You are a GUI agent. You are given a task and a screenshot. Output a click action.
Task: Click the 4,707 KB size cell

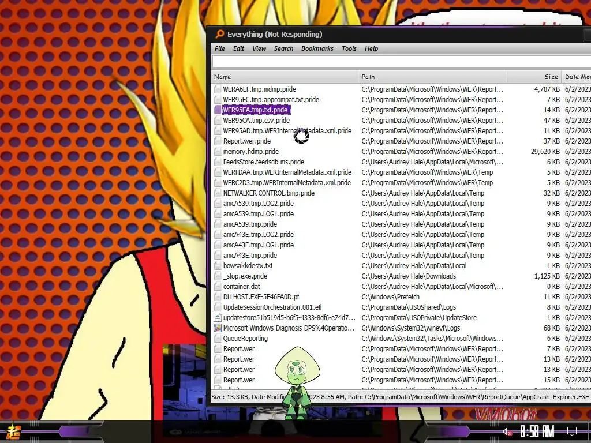pos(547,89)
